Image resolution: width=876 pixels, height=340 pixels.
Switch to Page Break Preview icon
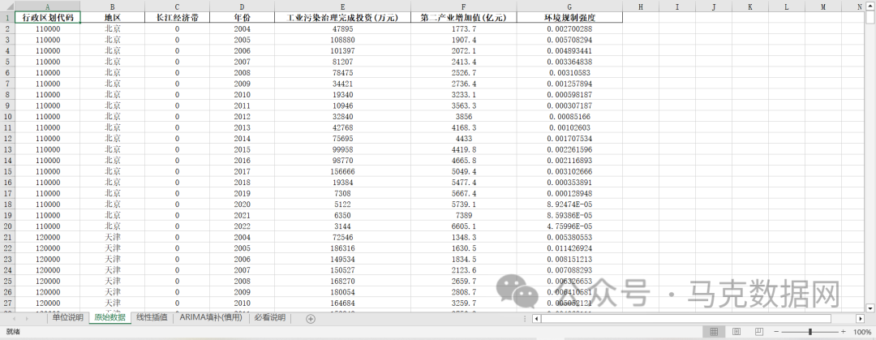click(758, 332)
